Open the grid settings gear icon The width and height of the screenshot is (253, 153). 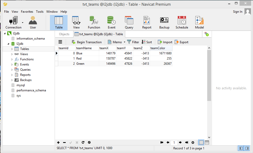193,142
